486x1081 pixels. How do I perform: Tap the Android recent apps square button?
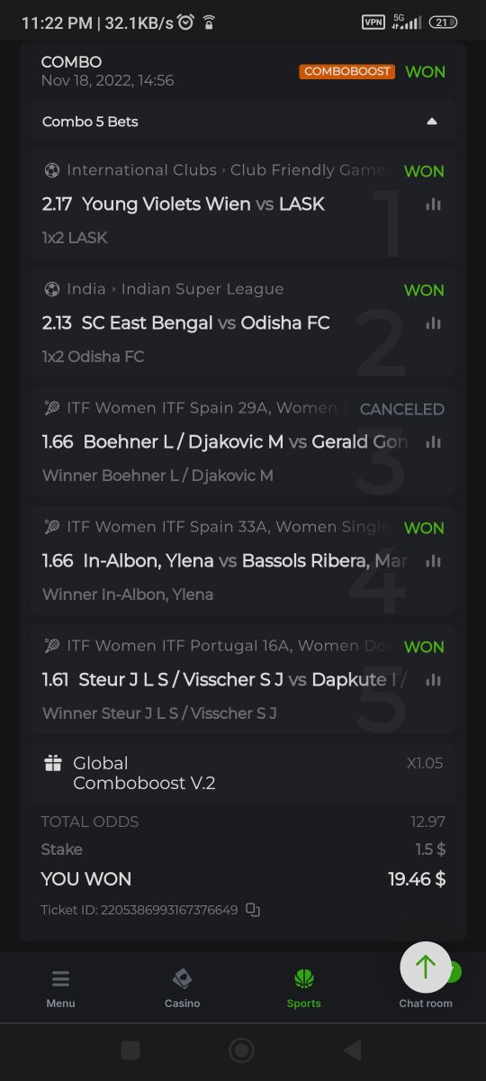click(x=130, y=1050)
